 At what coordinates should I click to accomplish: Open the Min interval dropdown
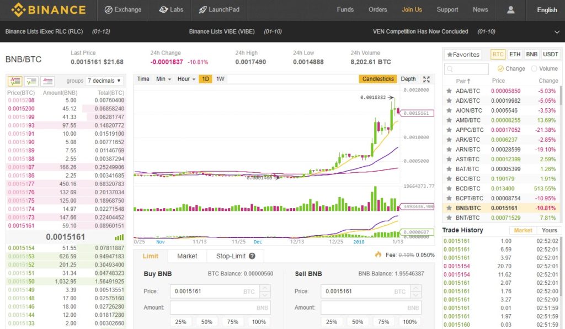[163, 79]
